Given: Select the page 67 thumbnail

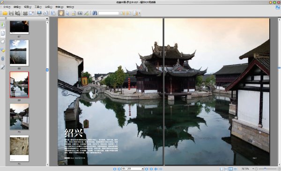Looking at the screenshot, I should click(19, 28).
